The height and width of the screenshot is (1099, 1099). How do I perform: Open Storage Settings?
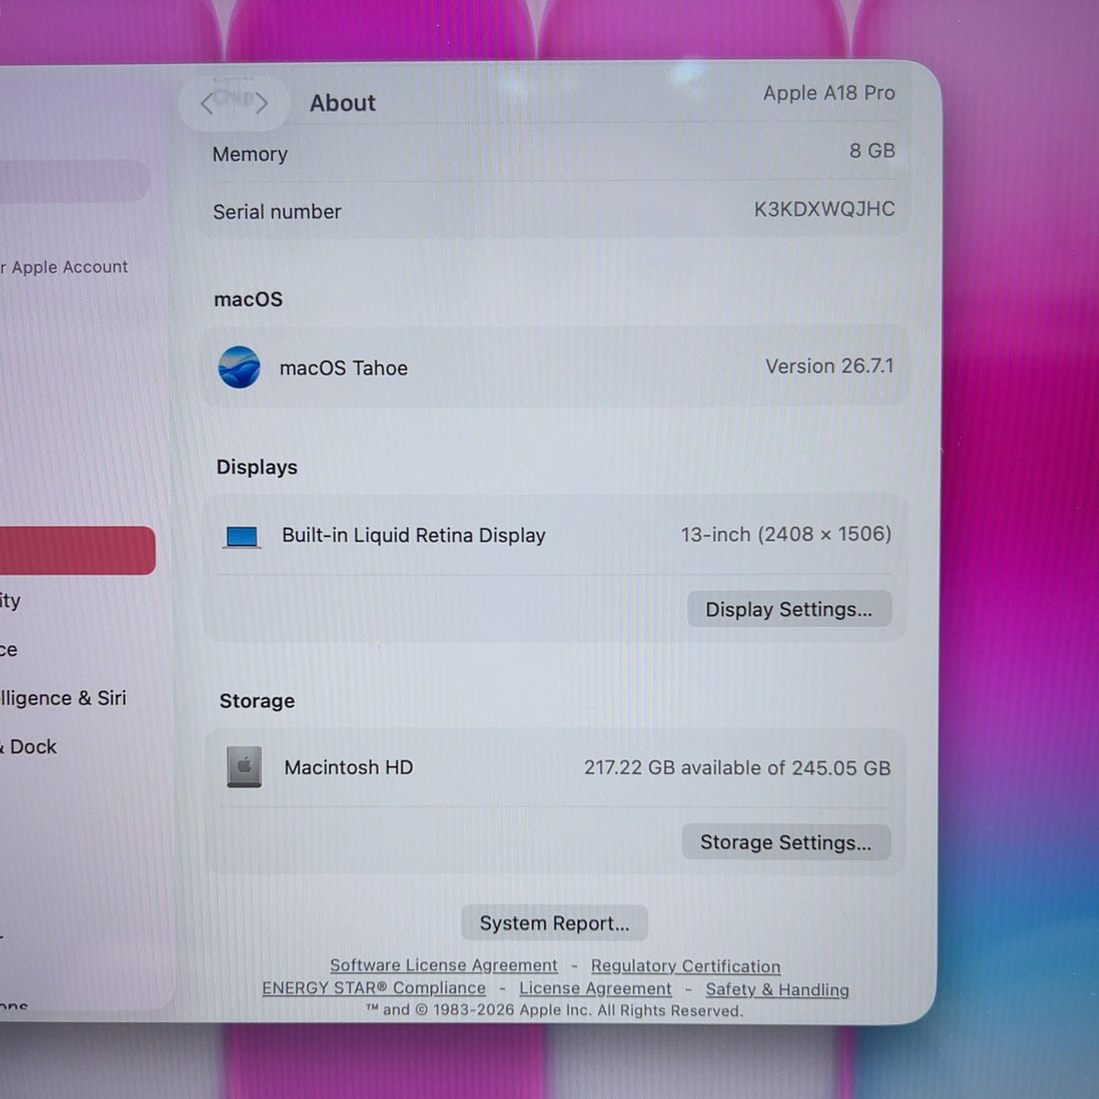(786, 843)
